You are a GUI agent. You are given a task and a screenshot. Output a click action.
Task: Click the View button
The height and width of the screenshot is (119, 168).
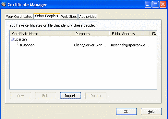click(x=20, y=96)
